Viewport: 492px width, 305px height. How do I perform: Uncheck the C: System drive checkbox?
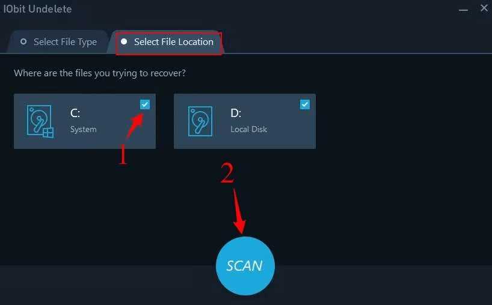145,104
